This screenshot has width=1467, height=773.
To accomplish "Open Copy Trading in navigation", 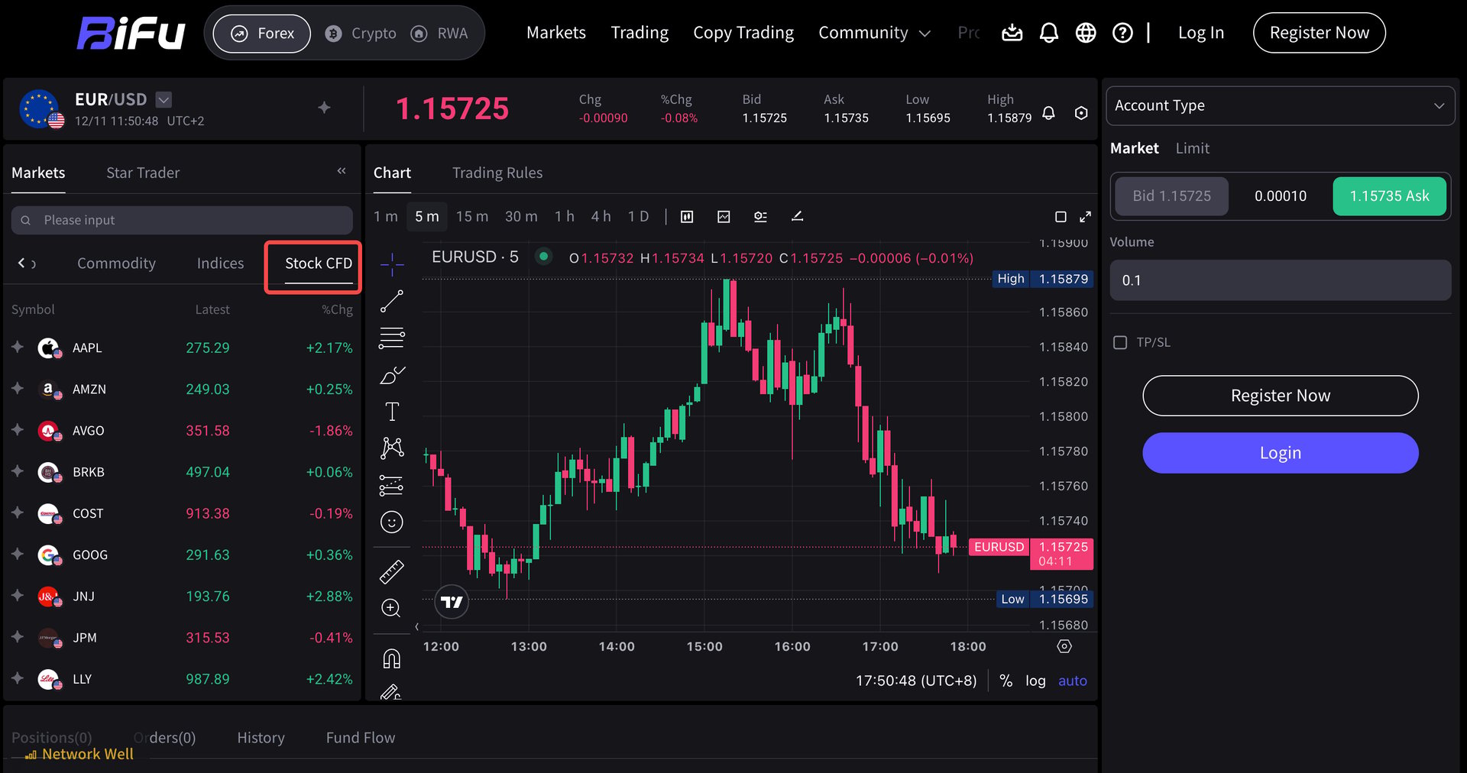I will tap(743, 33).
